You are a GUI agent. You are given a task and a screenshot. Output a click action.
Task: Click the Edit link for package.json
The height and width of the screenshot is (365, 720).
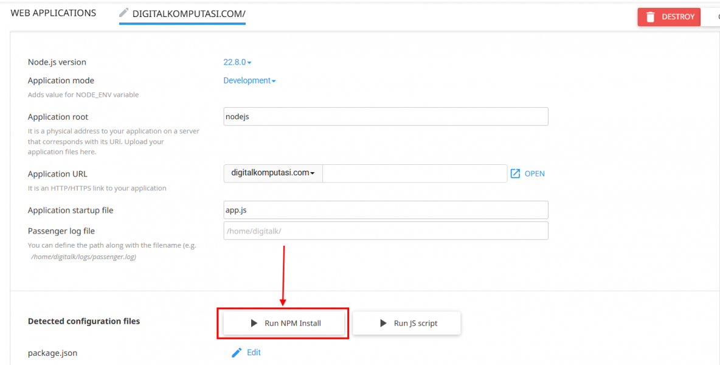254,353
